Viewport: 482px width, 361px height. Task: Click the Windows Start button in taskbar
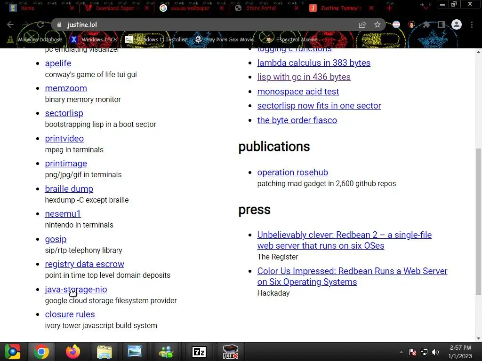[13, 352]
